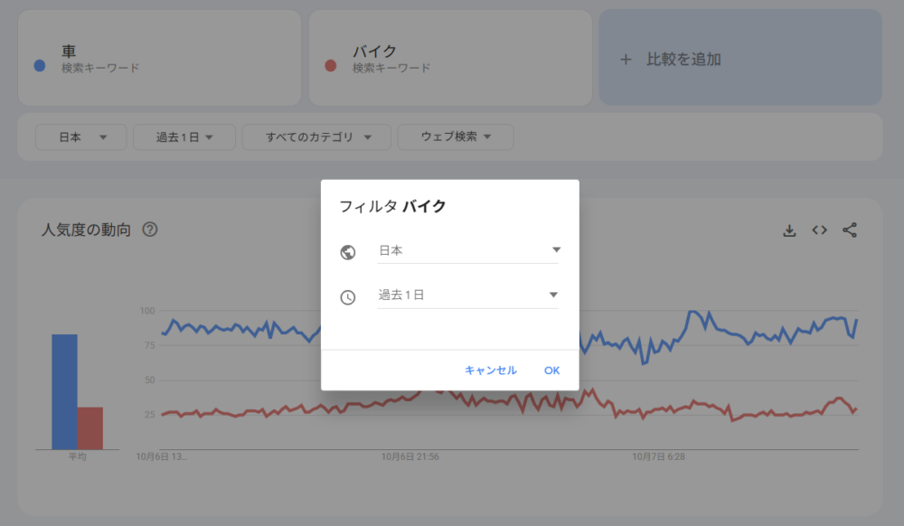Click the globe icon in filter dialog
904x526 pixels.
click(x=348, y=252)
